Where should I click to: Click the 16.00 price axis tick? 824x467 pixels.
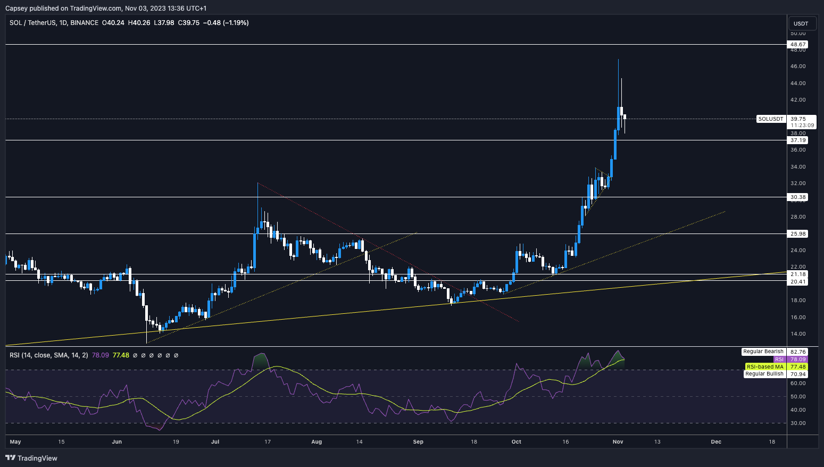(798, 318)
